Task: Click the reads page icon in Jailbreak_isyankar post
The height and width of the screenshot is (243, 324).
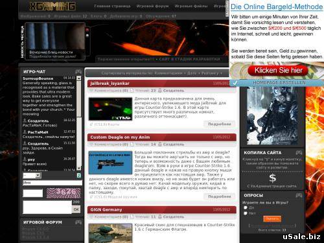Action: click(x=132, y=91)
